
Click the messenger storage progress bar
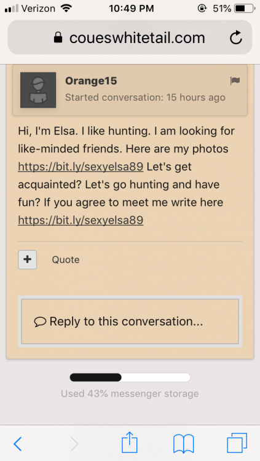pyautogui.click(x=130, y=377)
